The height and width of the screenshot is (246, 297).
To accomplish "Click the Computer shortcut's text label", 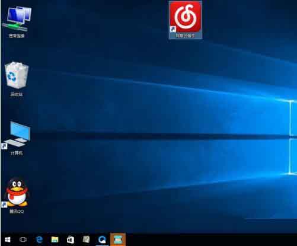I will click(17, 153).
